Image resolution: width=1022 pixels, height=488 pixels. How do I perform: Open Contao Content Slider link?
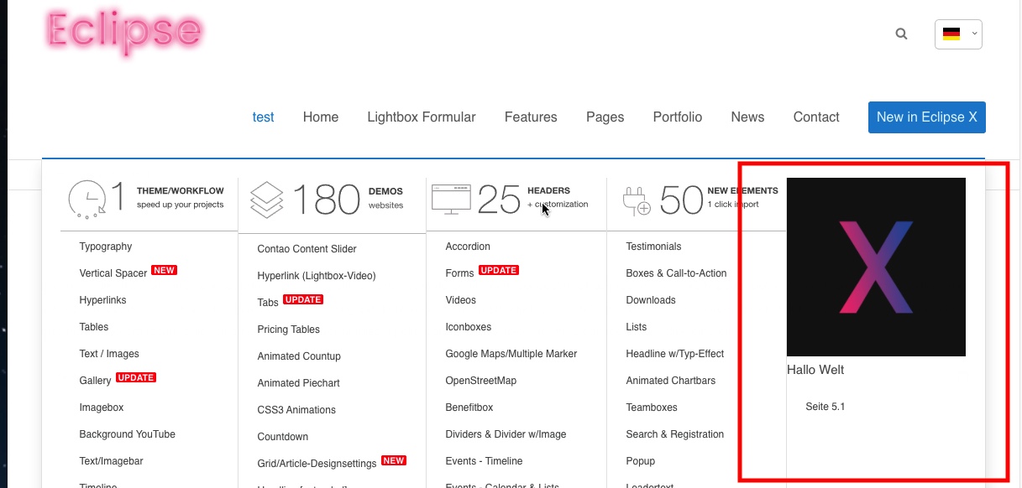pos(307,249)
